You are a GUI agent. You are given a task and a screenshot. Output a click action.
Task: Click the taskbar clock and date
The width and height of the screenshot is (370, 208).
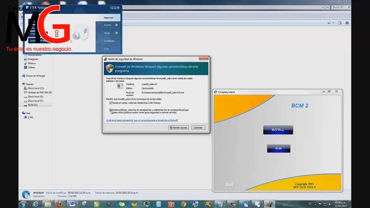341,204
